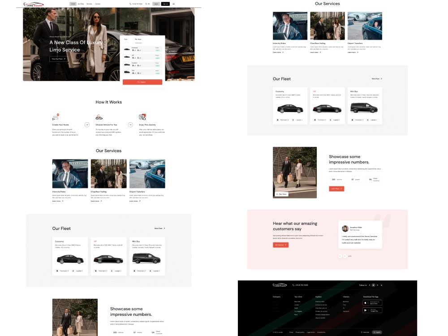This screenshot has height=336, width=448.
Task: Click the arrow circle after Create Your Route
Action: coord(87,125)
